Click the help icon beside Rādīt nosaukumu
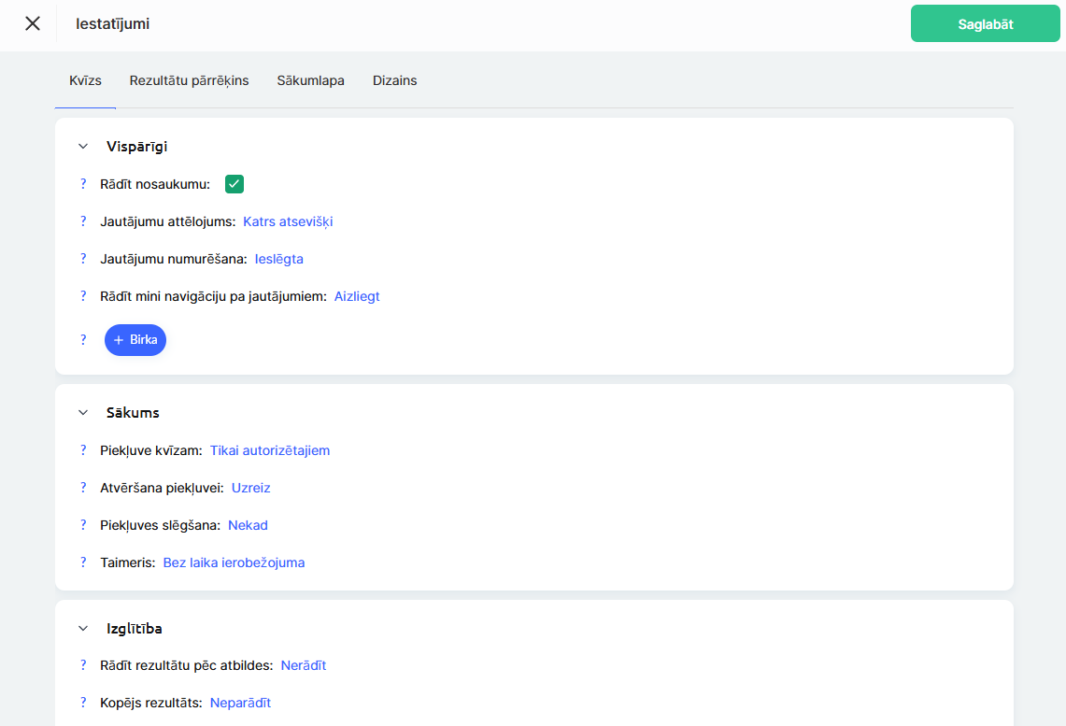The image size is (1066, 726). (x=83, y=184)
